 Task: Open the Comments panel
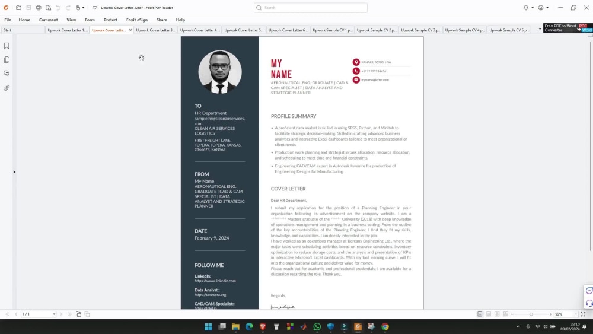point(7,74)
